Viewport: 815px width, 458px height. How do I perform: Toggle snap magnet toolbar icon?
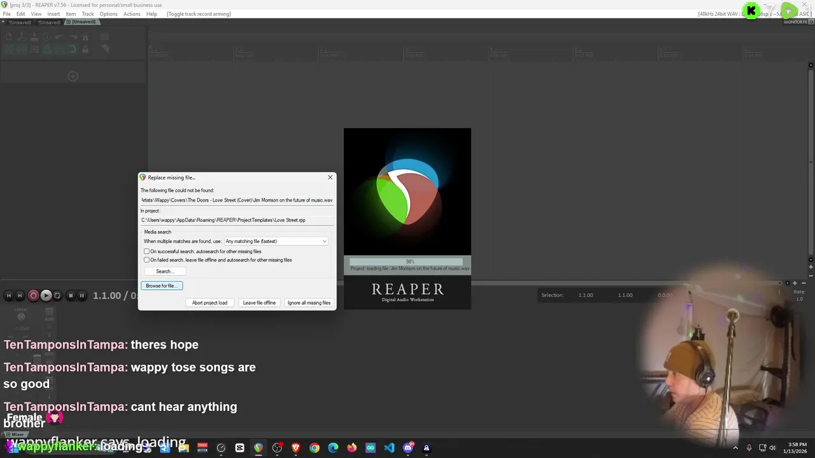pos(73,49)
